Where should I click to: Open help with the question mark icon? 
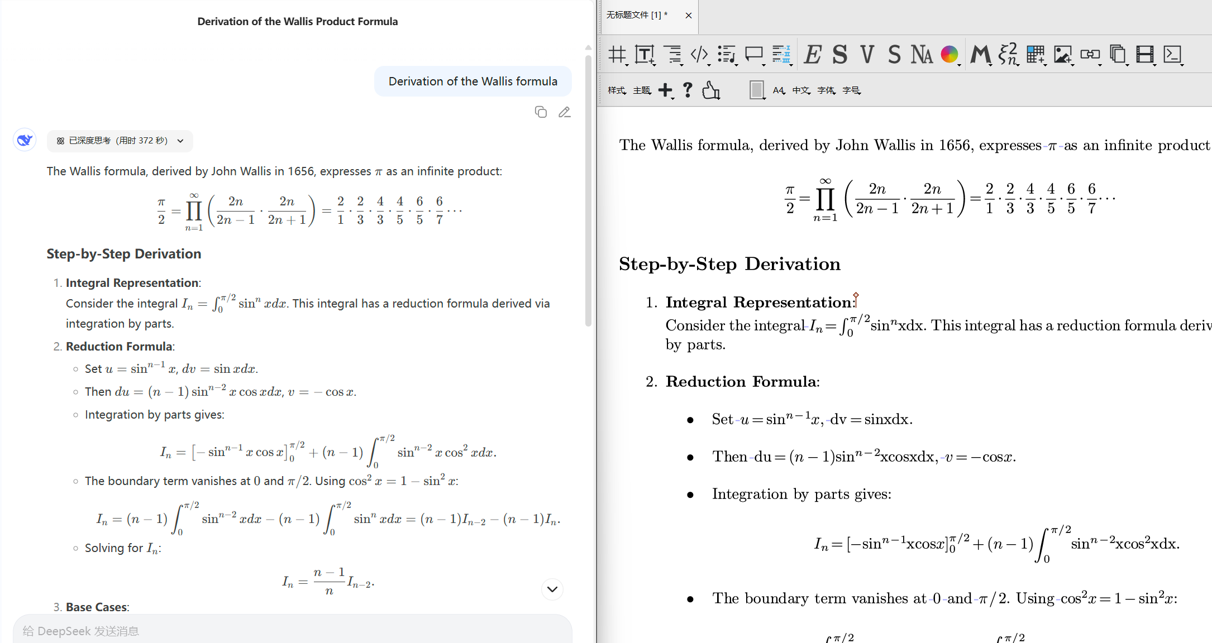pyautogui.click(x=688, y=90)
